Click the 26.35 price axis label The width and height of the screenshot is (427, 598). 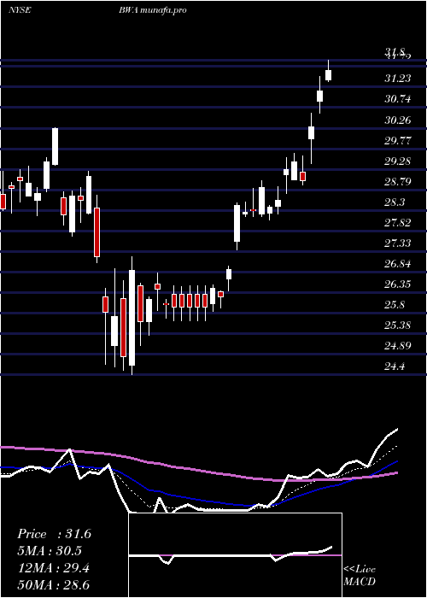coord(398,284)
